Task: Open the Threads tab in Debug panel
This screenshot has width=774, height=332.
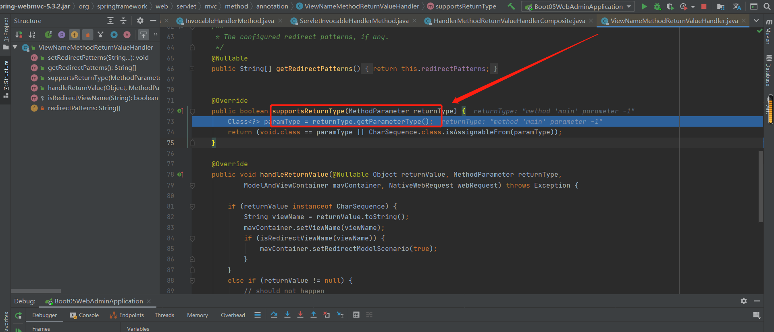Action: coord(164,315)
